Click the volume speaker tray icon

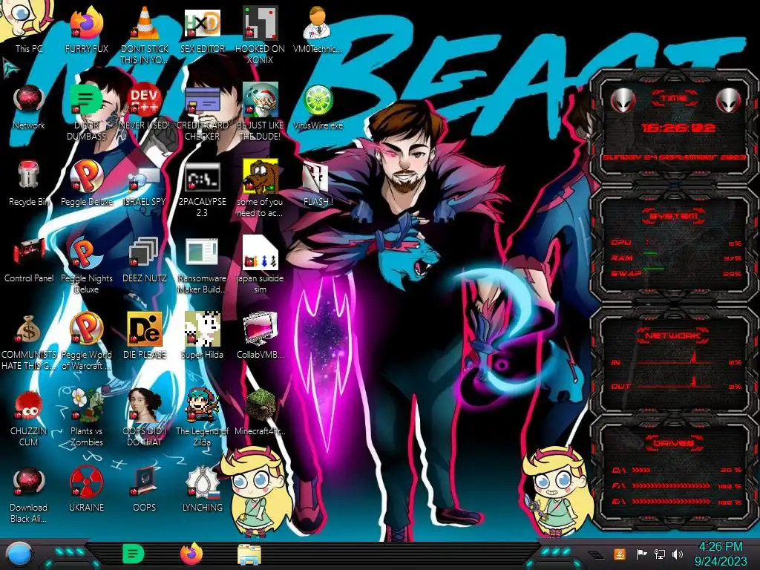pos(678,554)
